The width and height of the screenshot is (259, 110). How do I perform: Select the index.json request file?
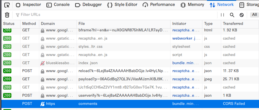pos(88,63)
